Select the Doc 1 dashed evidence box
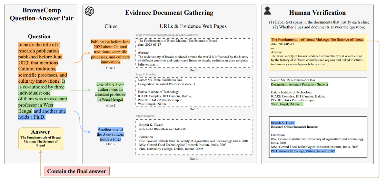This screenshot has height=183, width=387. 193,53
